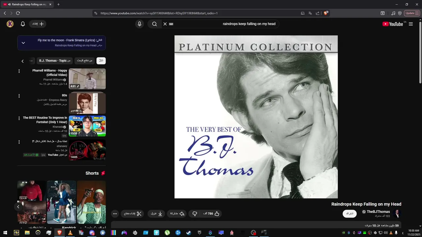Click the search box containing raindrops query

tap(224, 24)
